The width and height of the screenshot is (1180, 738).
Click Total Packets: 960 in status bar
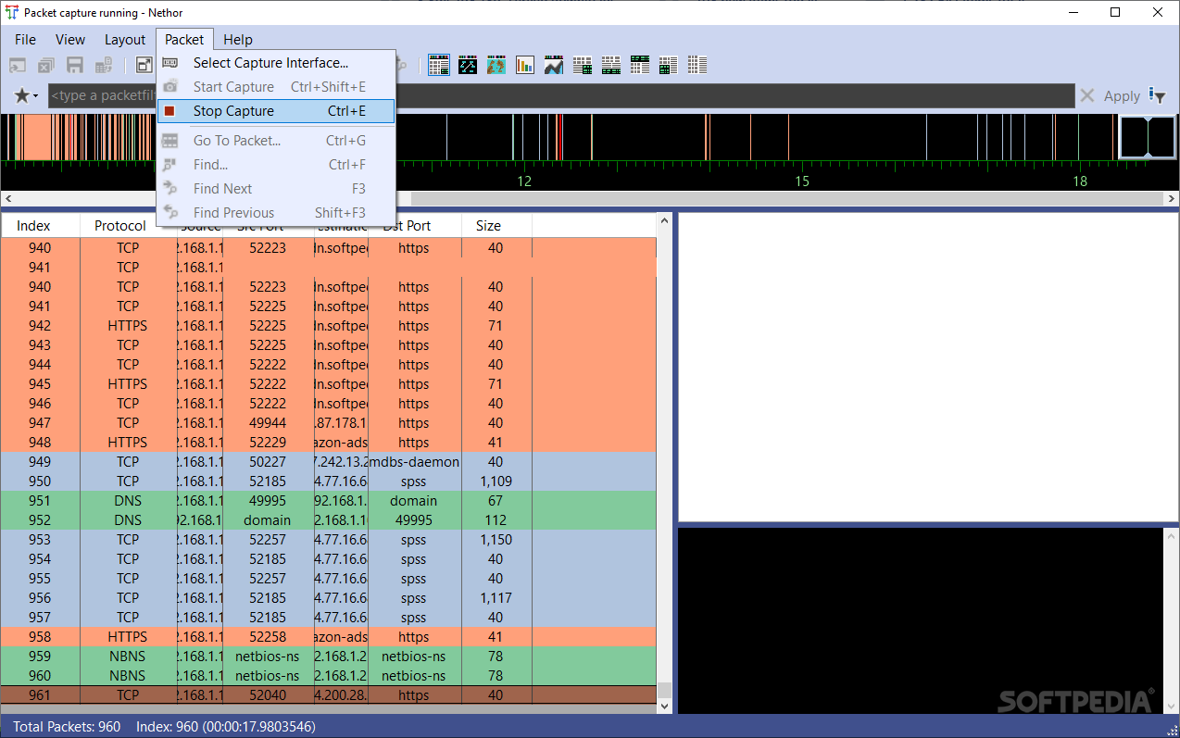coord(67,727)
